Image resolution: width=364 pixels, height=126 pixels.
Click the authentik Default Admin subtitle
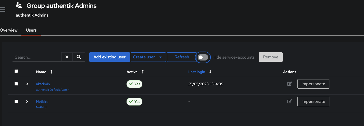tap(53, 90)
